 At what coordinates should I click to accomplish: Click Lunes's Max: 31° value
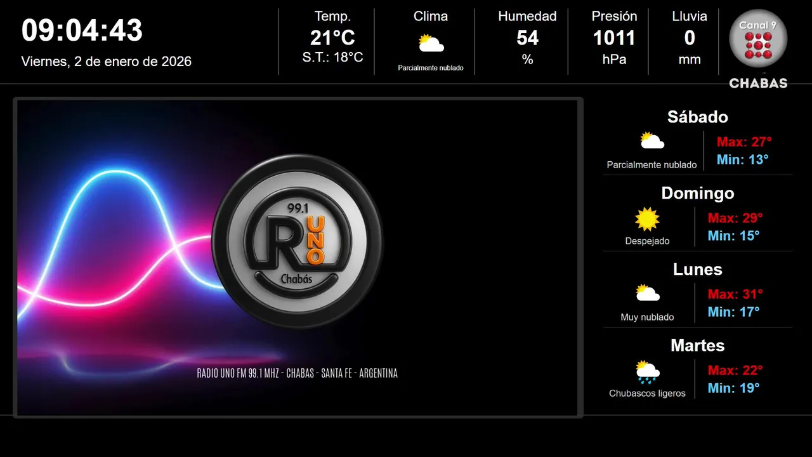[x=735, y=294]
